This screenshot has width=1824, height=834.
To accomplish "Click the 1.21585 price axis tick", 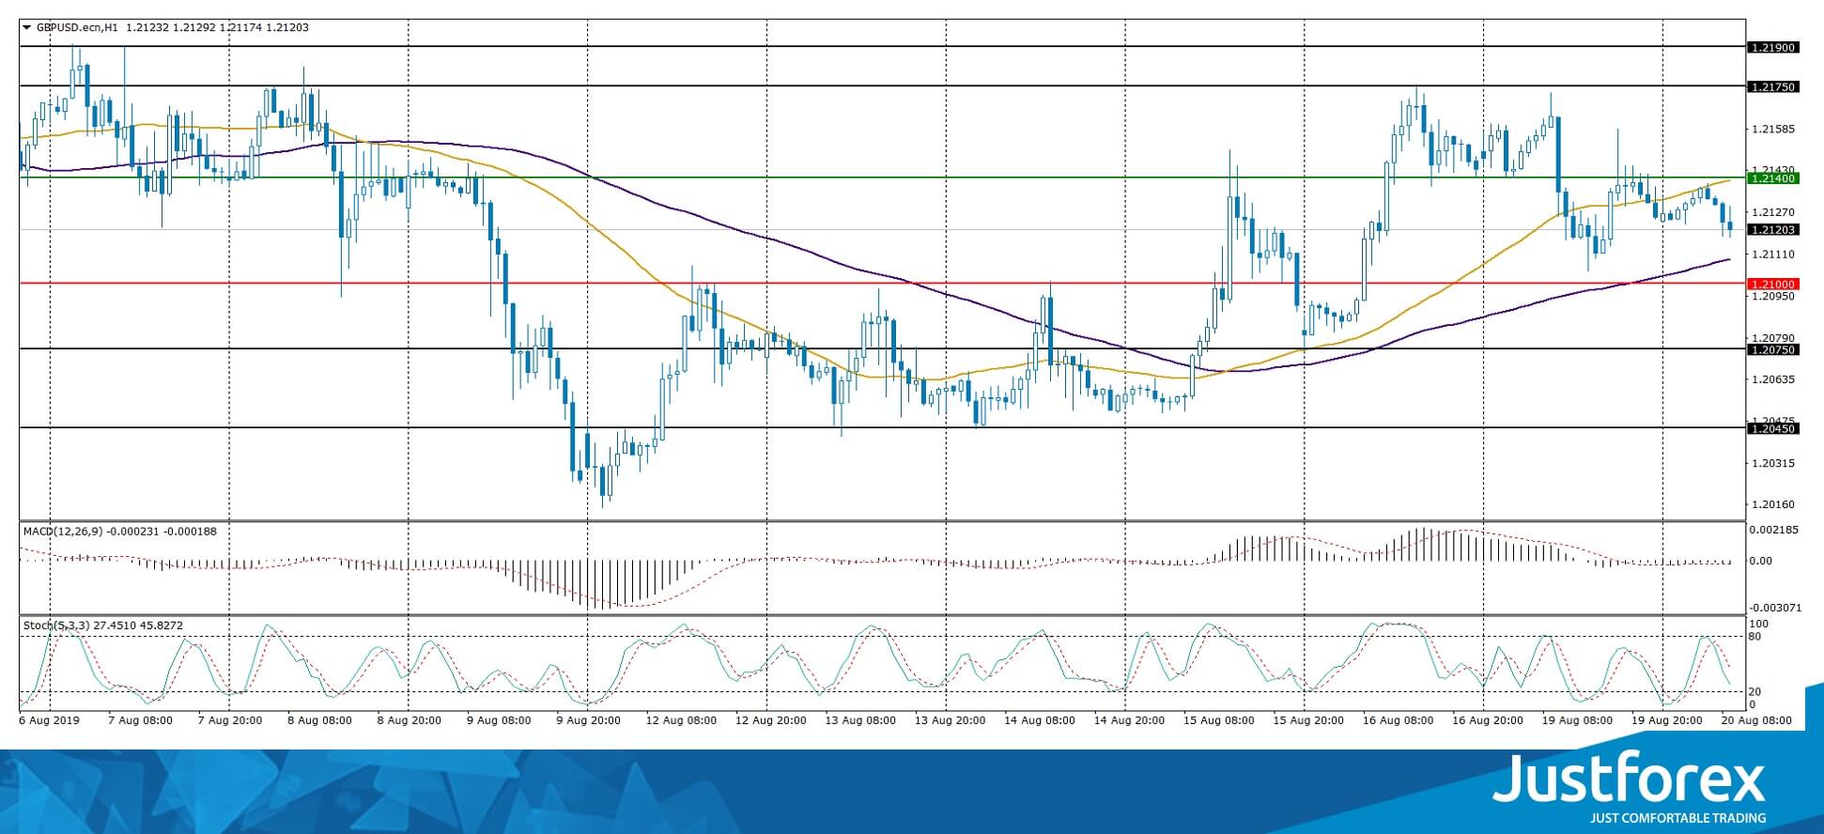I will click(1773, 129).
